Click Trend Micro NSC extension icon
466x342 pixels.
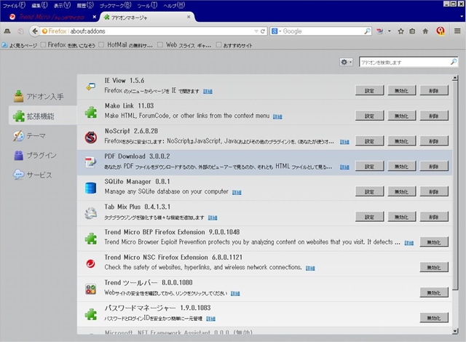90,263
